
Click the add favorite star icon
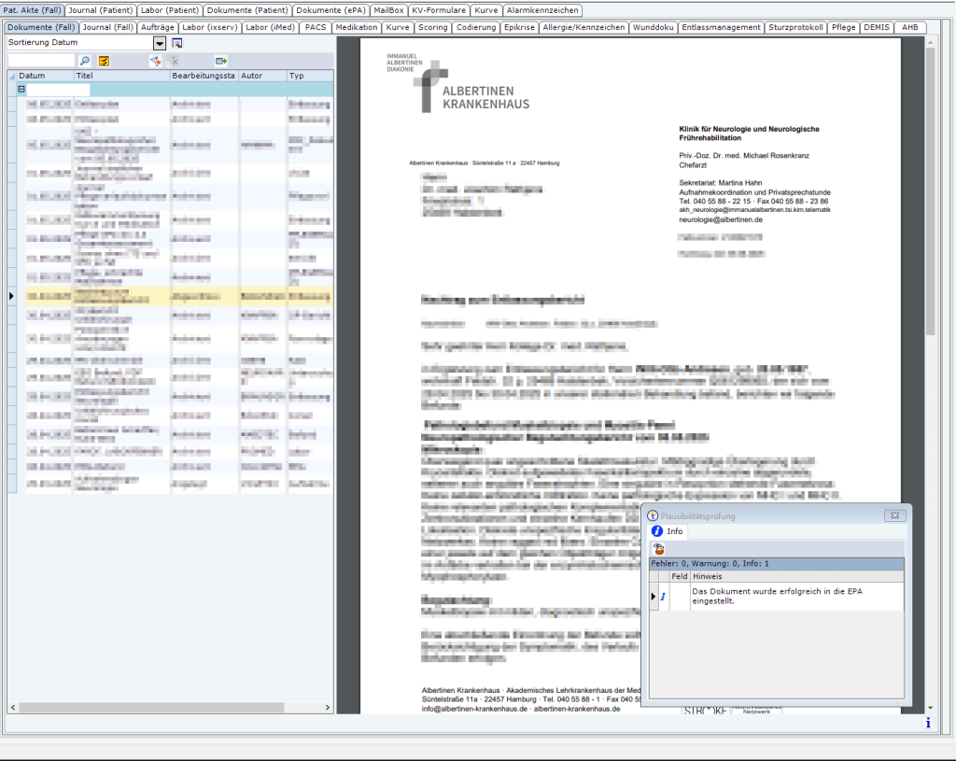(x=155, y=61)
